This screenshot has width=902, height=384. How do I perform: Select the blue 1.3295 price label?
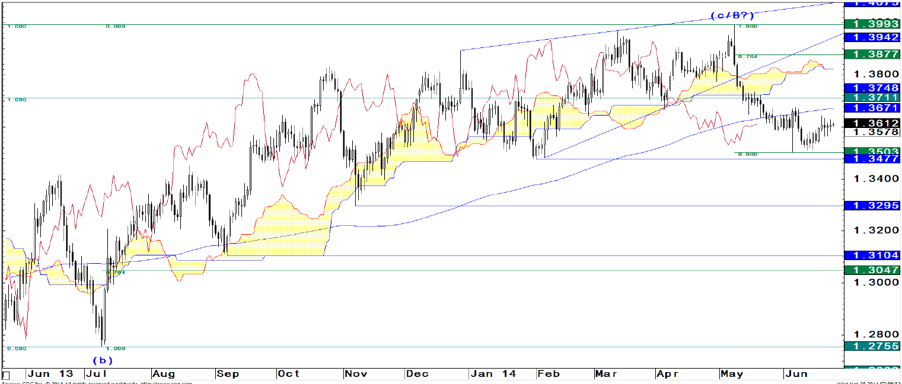[x=872, y=206]
